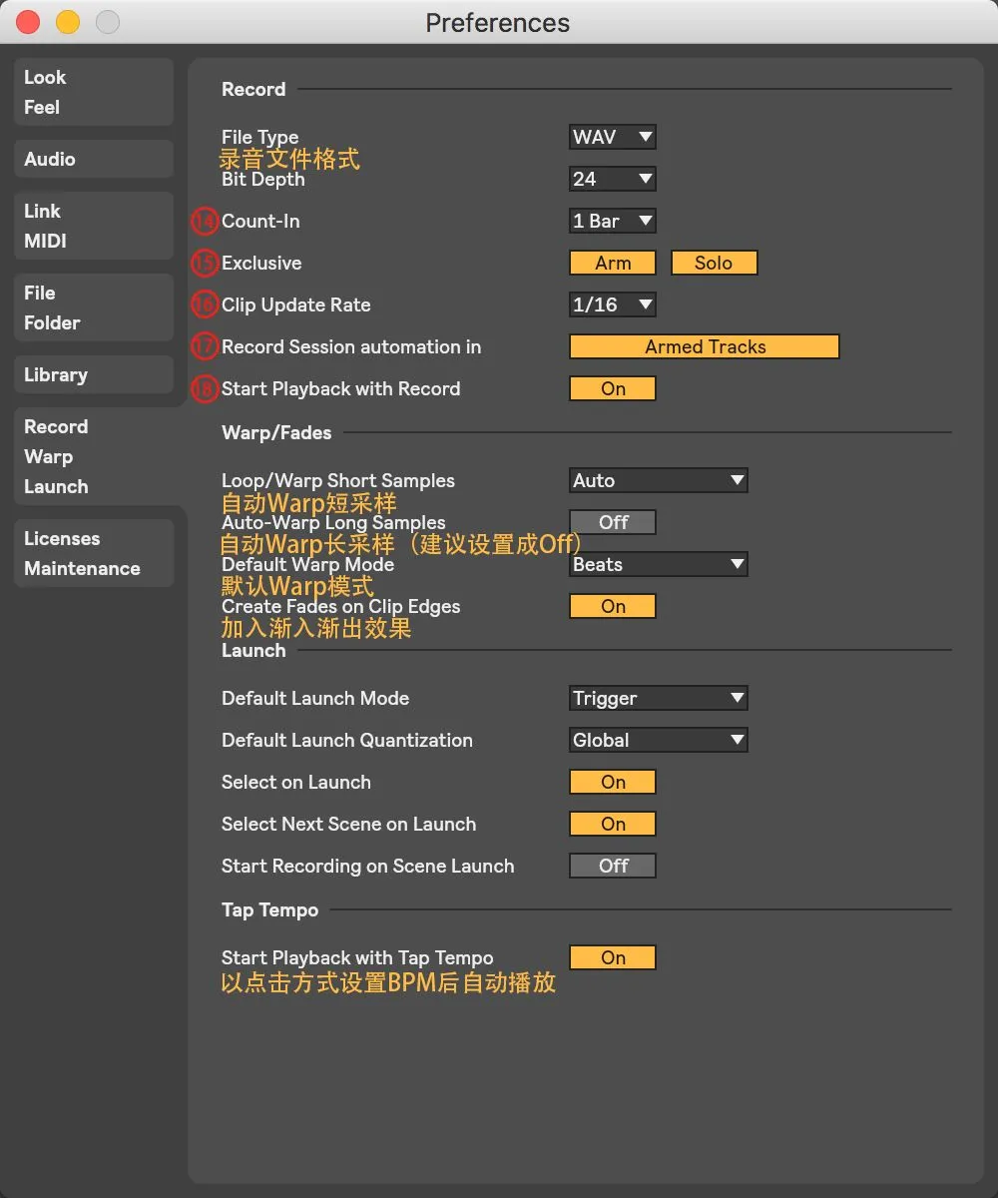Switch Record Session automation in Armed Tracks
This screenshot has height=1198, width=998.
coord(705,346)
